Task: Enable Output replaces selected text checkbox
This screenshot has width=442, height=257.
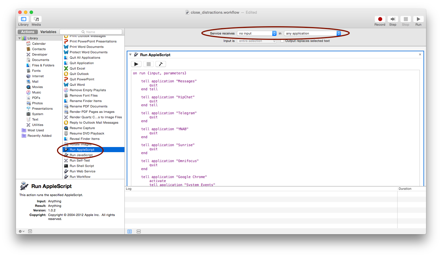Action: (x=282, y=41)
